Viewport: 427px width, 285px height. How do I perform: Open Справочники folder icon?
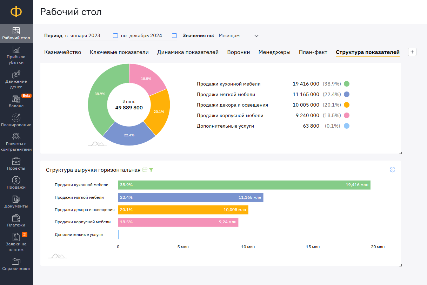pyautogui.click(x=16, y=262)
